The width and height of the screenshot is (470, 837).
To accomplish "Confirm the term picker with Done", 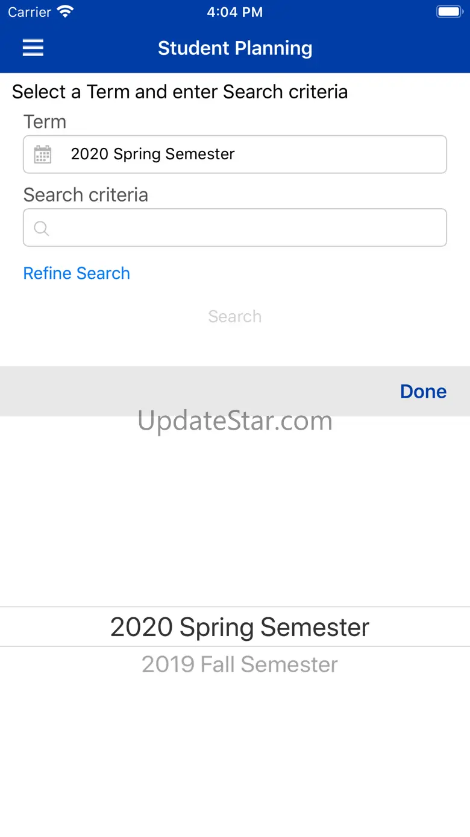I will [x=423, y=391].
